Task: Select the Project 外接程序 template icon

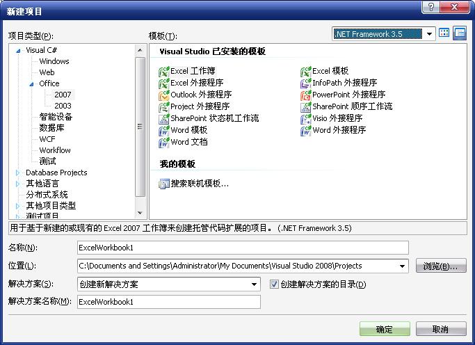Action: point(164,106)
